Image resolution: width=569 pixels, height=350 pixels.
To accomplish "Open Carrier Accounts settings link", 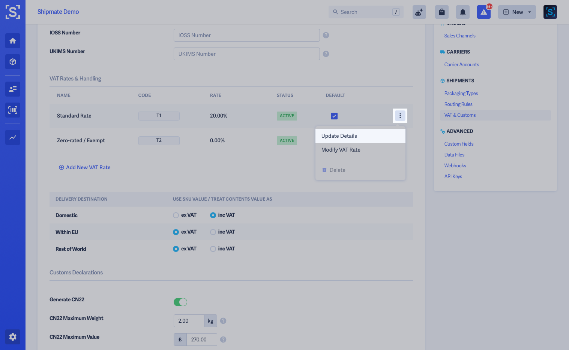I will pyautogui.click(x=462, y=64).
